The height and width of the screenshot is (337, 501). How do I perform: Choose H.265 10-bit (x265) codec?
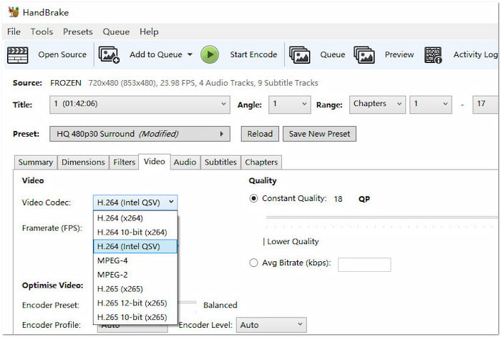[x=135, y=317]
